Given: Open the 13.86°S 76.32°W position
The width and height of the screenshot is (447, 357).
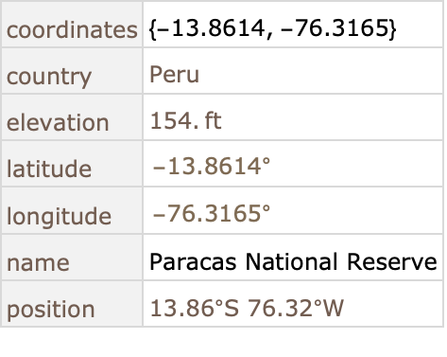Looking at the screenshot, I should (x=247, y=308).
